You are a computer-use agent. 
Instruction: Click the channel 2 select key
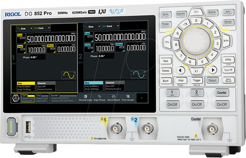coord(197,93)
